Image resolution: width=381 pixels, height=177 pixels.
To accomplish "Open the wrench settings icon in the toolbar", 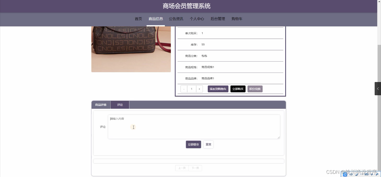I will pos(377,174).
